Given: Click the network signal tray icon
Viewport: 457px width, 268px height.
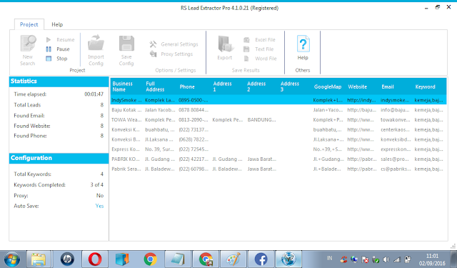Looking at the screenshot, I should (397, 259).
